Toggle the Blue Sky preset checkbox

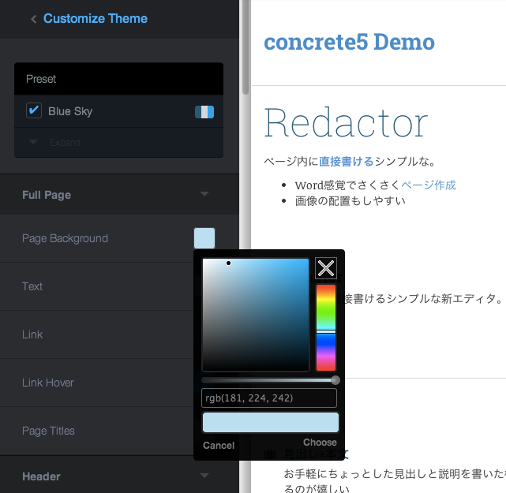[34, 110]
